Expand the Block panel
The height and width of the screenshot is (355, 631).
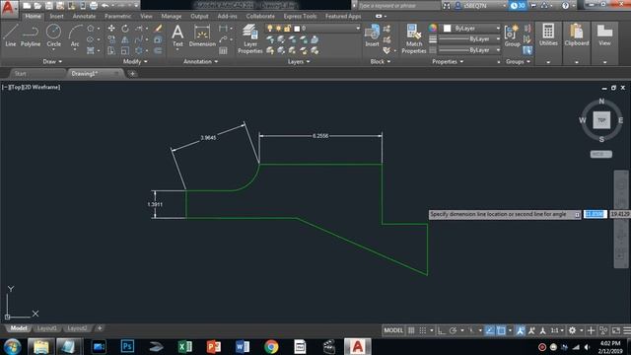tap(381, 61)
